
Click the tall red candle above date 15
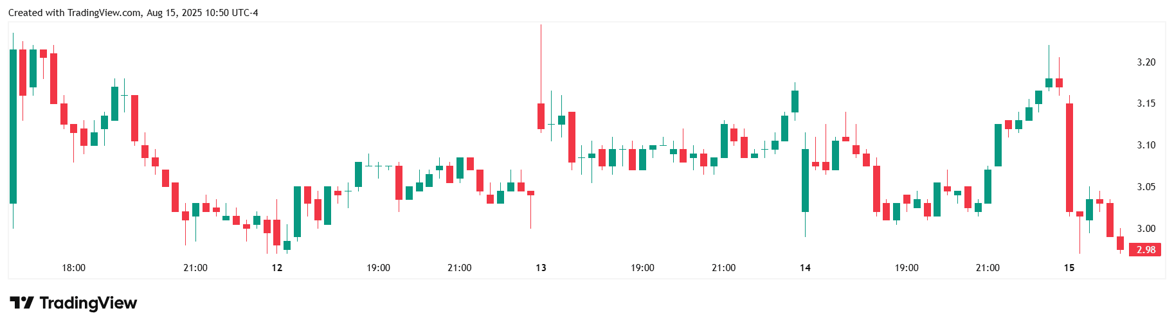(x=1069, y=157)
